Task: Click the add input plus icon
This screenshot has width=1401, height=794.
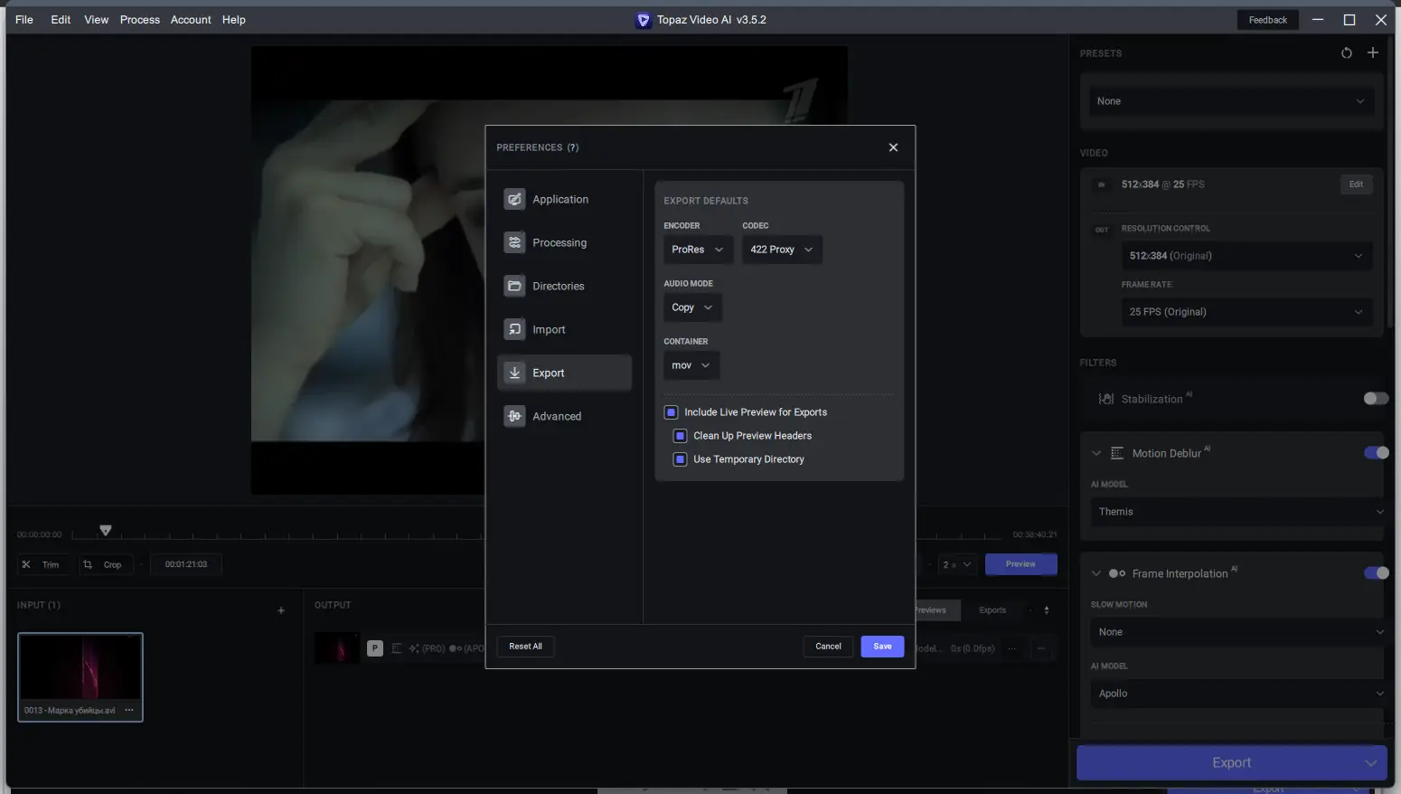Action: coord(281,610)
